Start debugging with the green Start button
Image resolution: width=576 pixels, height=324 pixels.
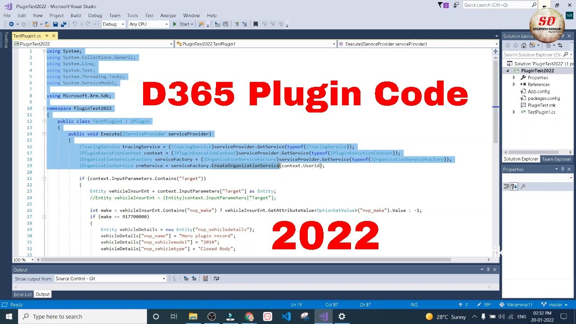point(181,24)
